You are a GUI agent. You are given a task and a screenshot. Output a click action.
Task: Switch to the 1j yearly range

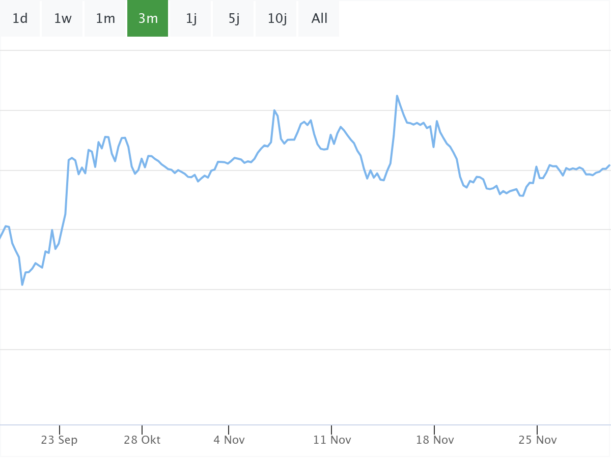click(x=191, y=19)
